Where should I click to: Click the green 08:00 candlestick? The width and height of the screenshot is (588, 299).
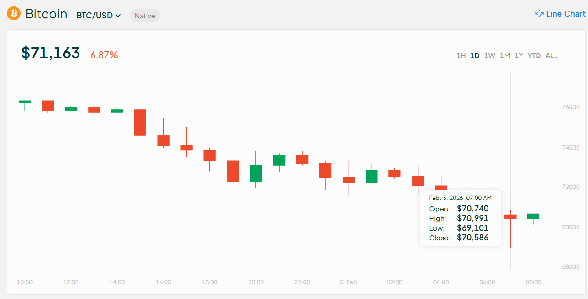click(x=533, y=216)
